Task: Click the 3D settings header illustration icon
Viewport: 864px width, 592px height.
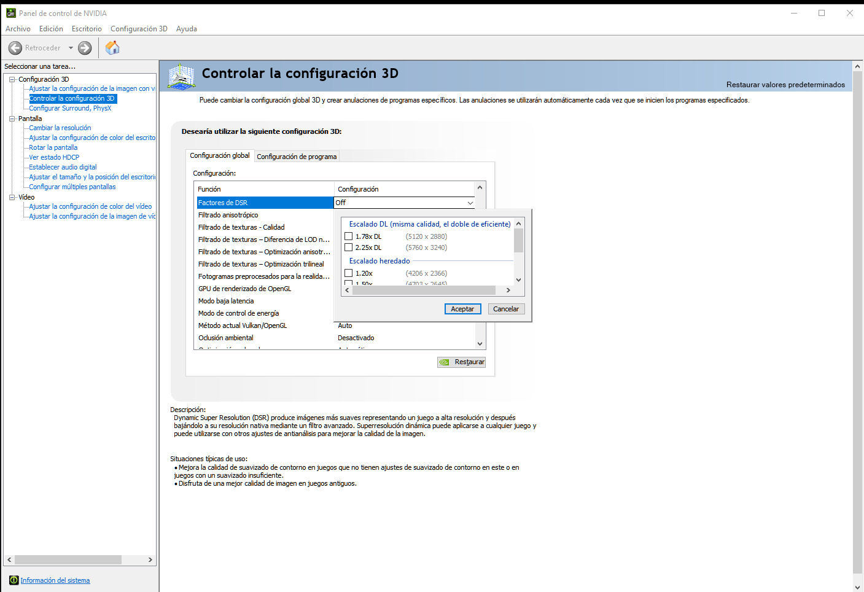Action: (x=181, y=76)
